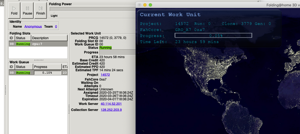
Task: Click the Assigned date 2020-03-25T18:06:24Z
Action: 116,93
